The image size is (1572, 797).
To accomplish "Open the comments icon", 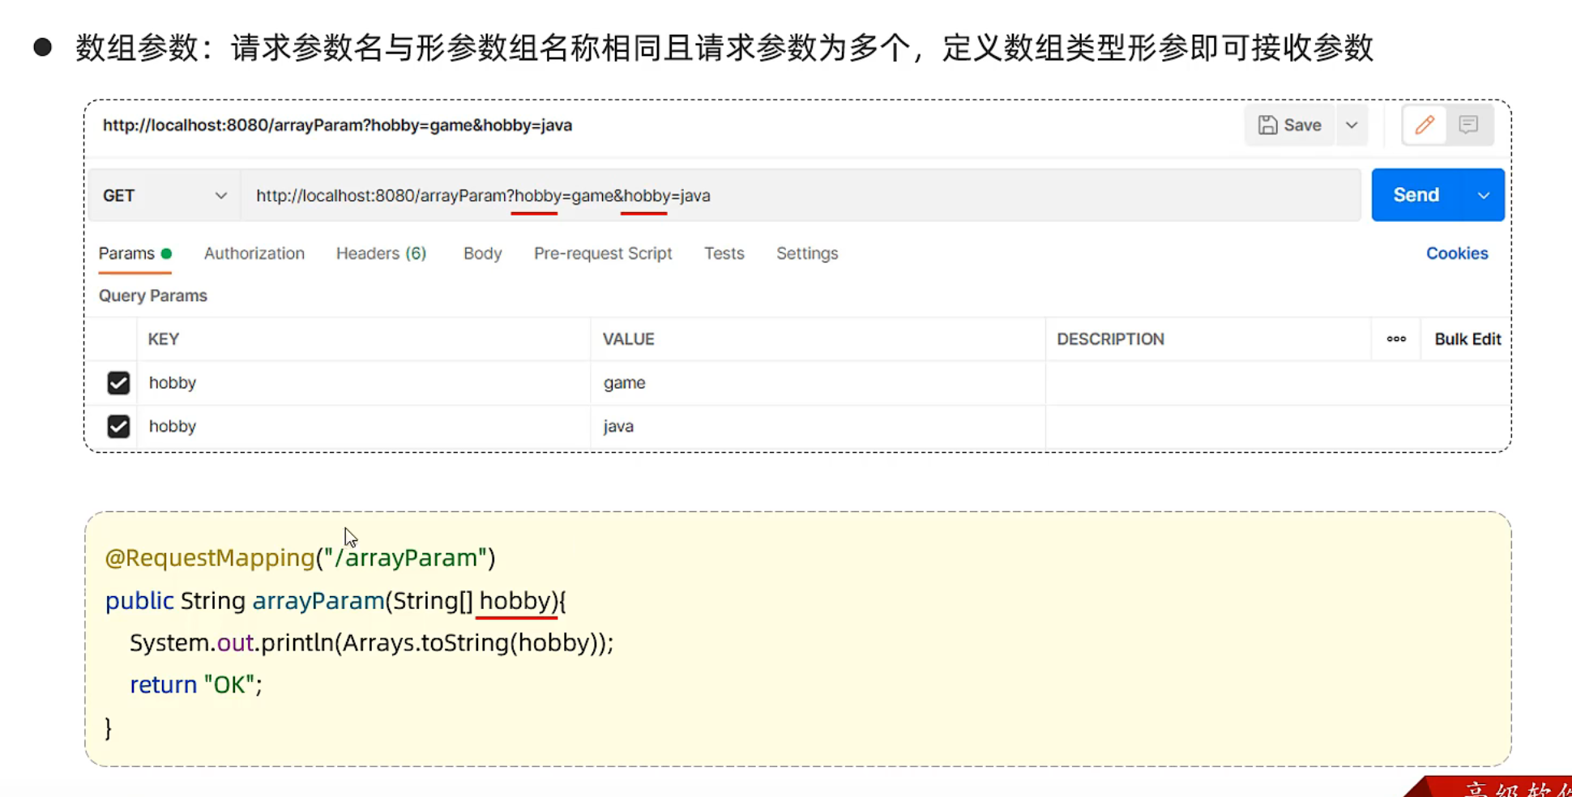I will [x=1468, y=125].
